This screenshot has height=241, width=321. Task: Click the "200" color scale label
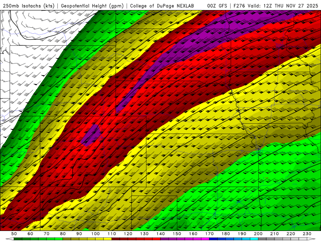click(x=258, y=234)
